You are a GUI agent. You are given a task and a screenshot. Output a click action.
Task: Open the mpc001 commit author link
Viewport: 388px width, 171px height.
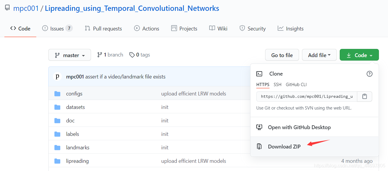tap(75, 77)
